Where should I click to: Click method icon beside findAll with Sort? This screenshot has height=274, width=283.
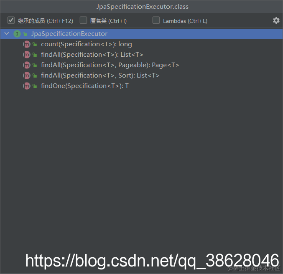coord(26,75)
